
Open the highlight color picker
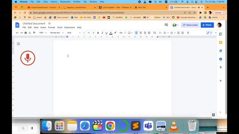click(x=115, y=33)
